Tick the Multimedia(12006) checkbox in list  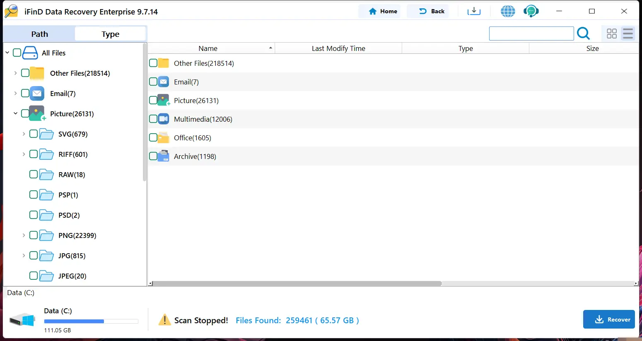[153, 119]
